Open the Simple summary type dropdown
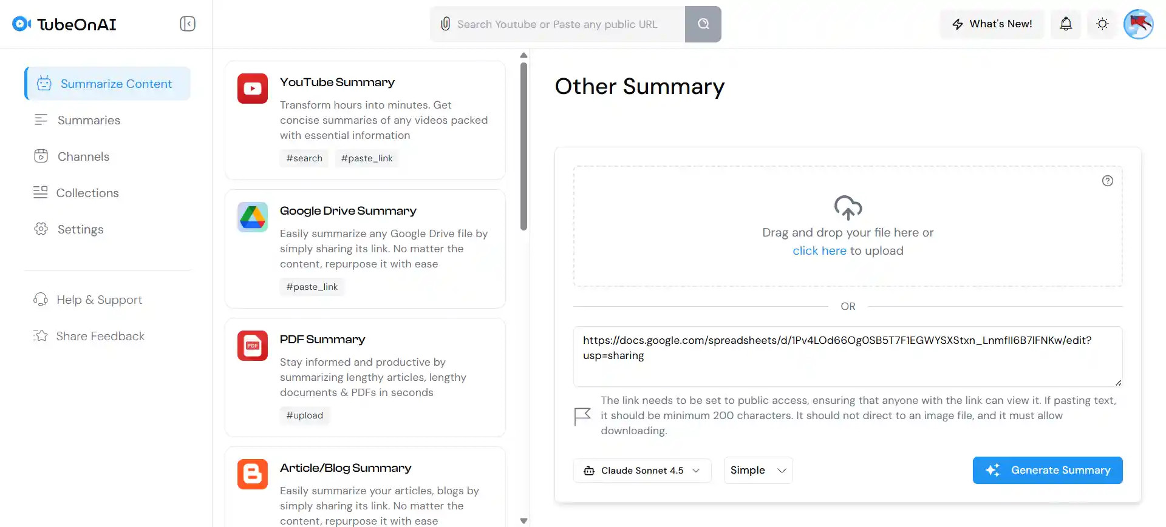1166x527 pixels. click(758, 471)
